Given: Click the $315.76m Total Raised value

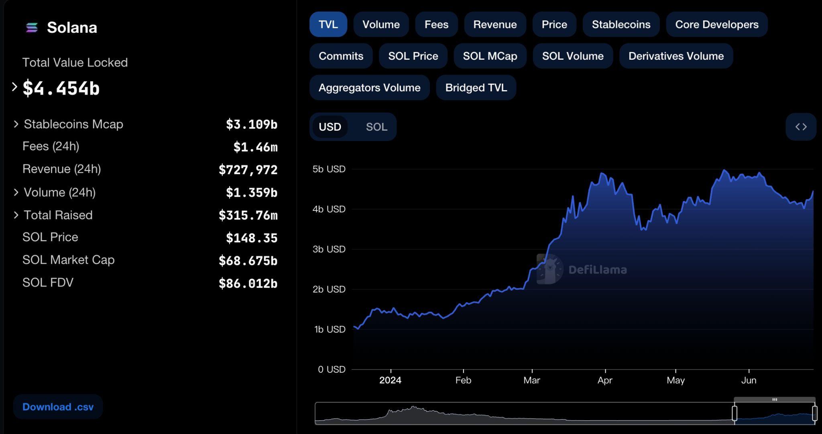Looking at the screenshot, I should [x=248, y=215].
